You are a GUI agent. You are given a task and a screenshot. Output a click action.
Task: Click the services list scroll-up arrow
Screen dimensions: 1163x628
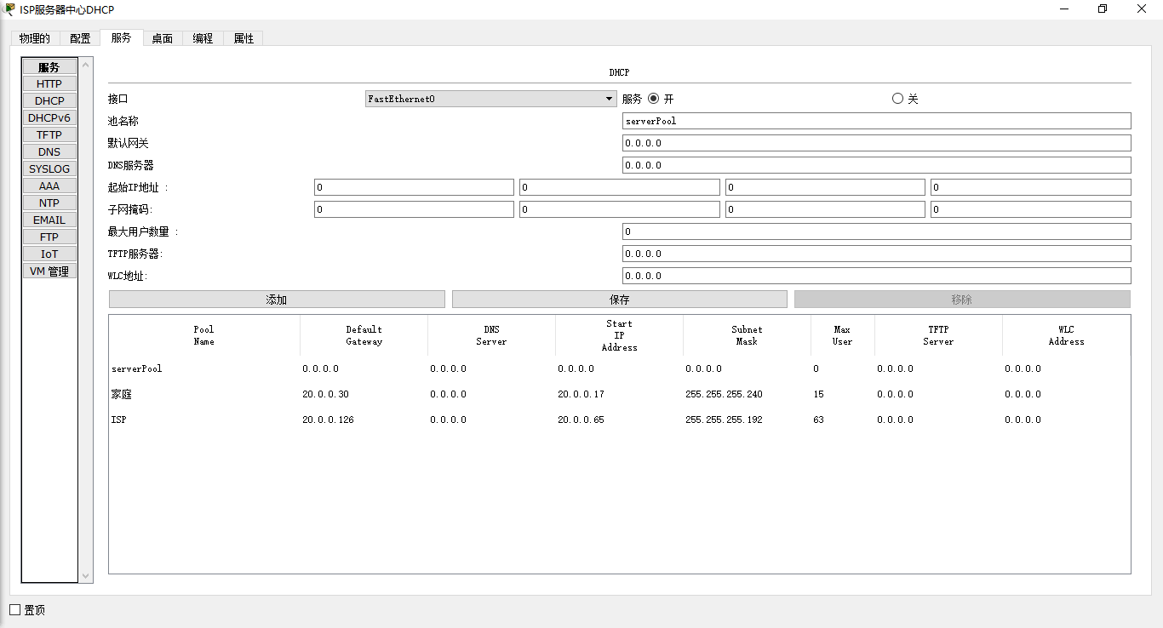click(84, 65)
